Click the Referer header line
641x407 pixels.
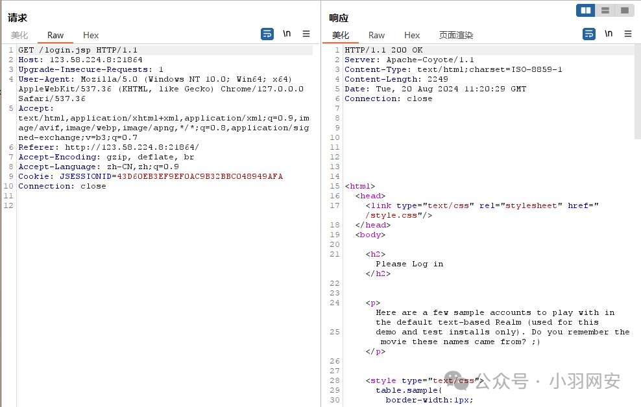108,147
